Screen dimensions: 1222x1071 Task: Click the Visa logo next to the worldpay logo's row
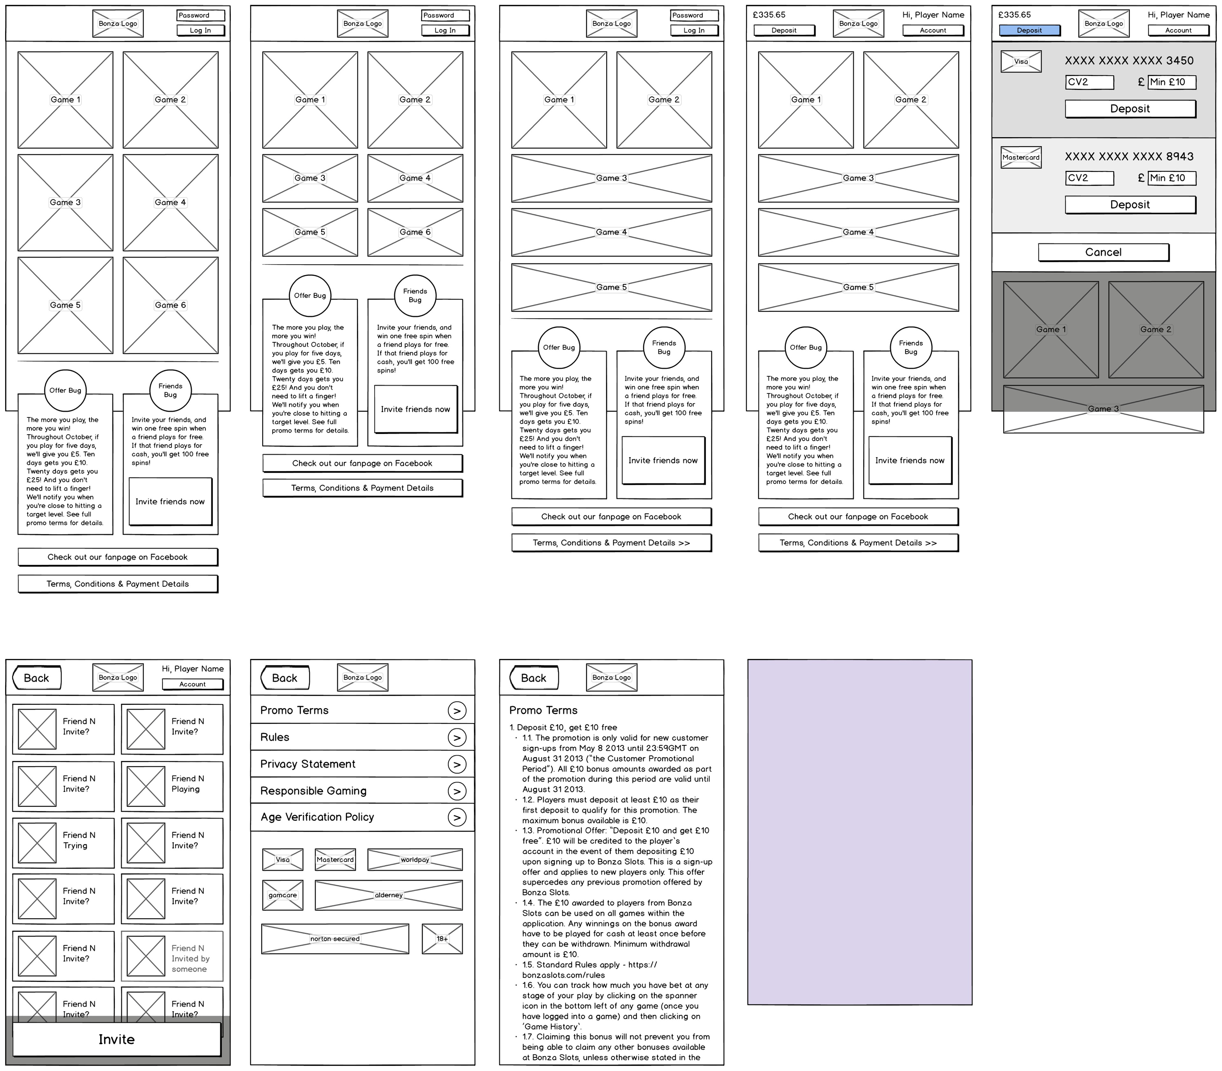(283, 859)
